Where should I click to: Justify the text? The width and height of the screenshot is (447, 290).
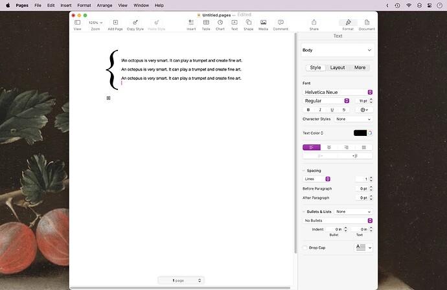[x=364, y=148]
